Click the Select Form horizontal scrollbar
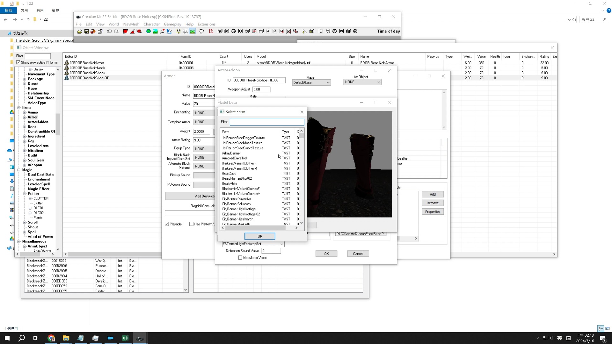Screen dimensions: 612x344 click(x=255, y=228)
